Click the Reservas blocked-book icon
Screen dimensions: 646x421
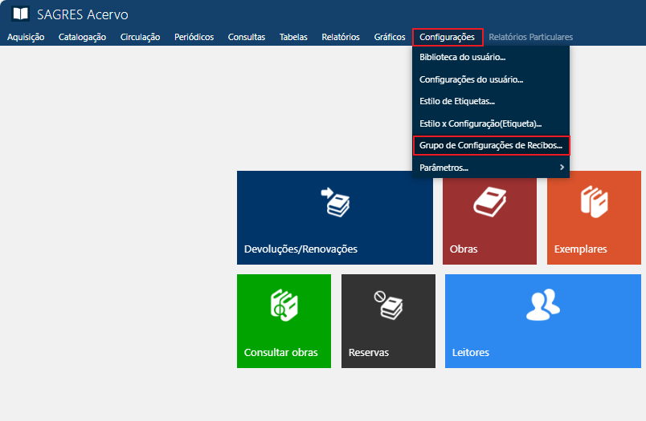pos(388,306)
